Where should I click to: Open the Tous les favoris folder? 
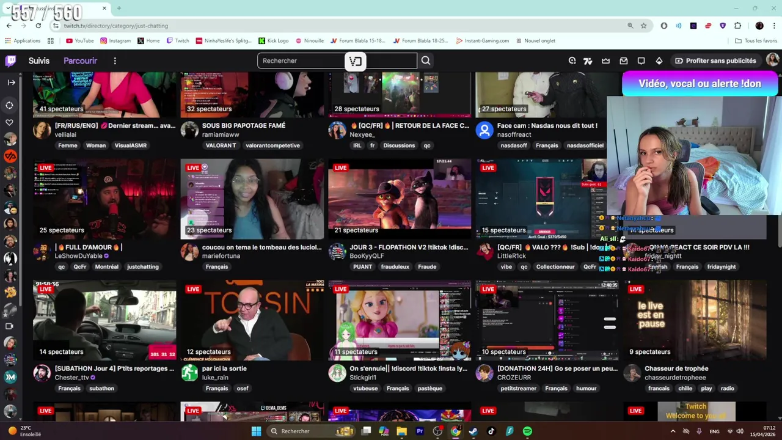(756, 41)
